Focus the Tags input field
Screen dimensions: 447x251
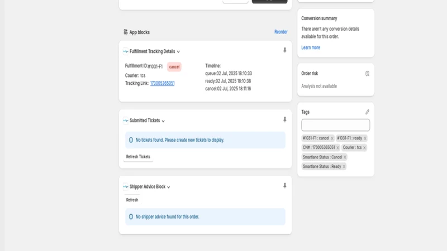click(336, 125)
